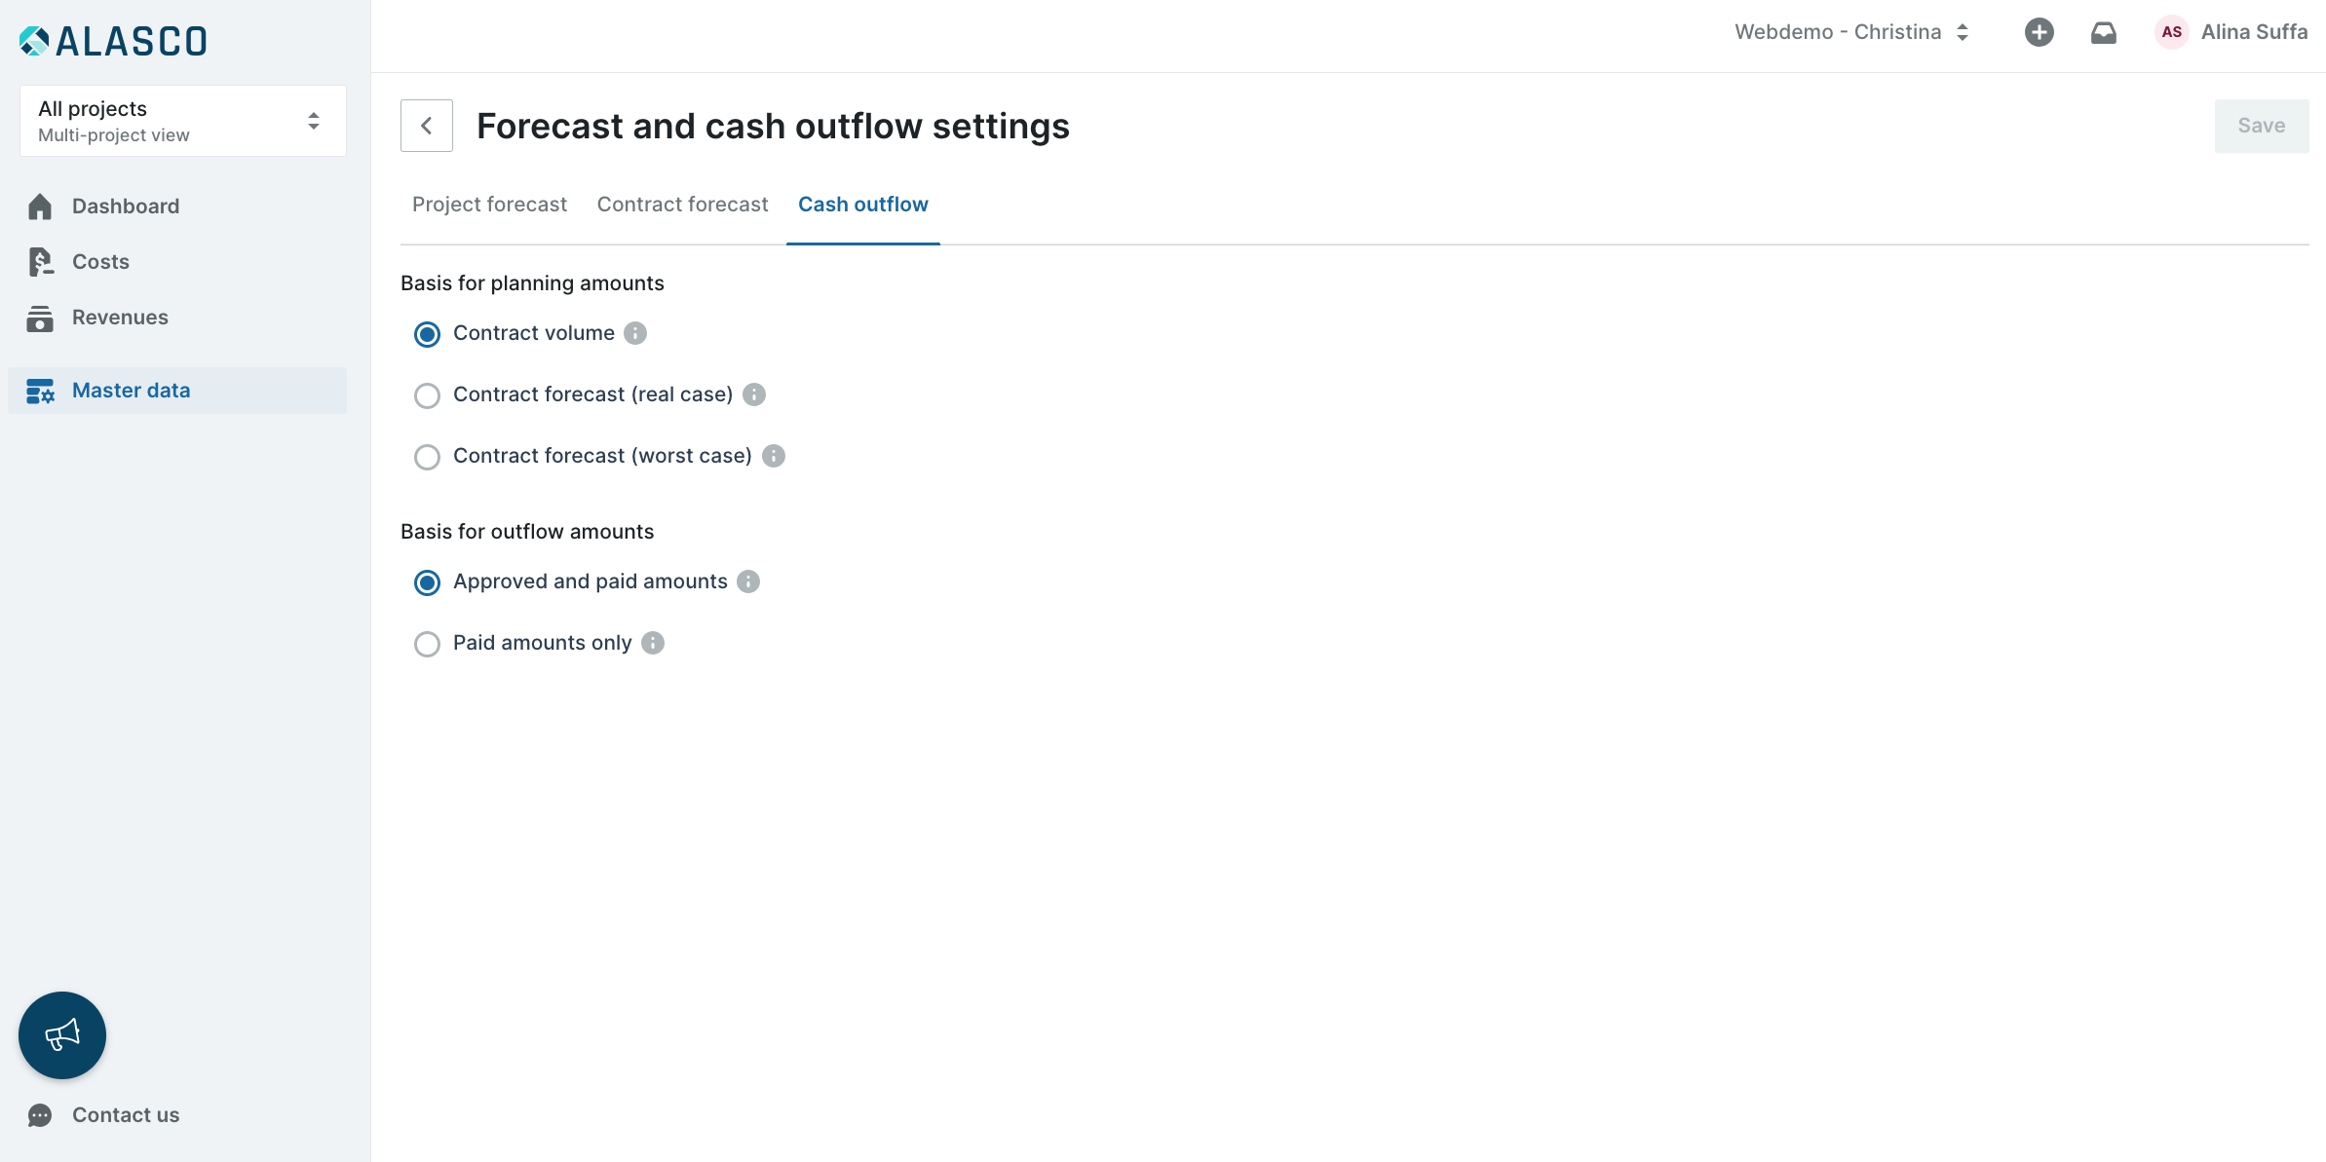Open Contact us link in sidebar
The image size is (2326, 1162).
point(126,1115)
